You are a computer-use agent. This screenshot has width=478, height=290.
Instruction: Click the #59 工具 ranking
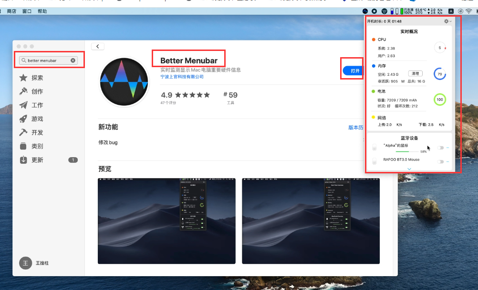tap(230, 97)
